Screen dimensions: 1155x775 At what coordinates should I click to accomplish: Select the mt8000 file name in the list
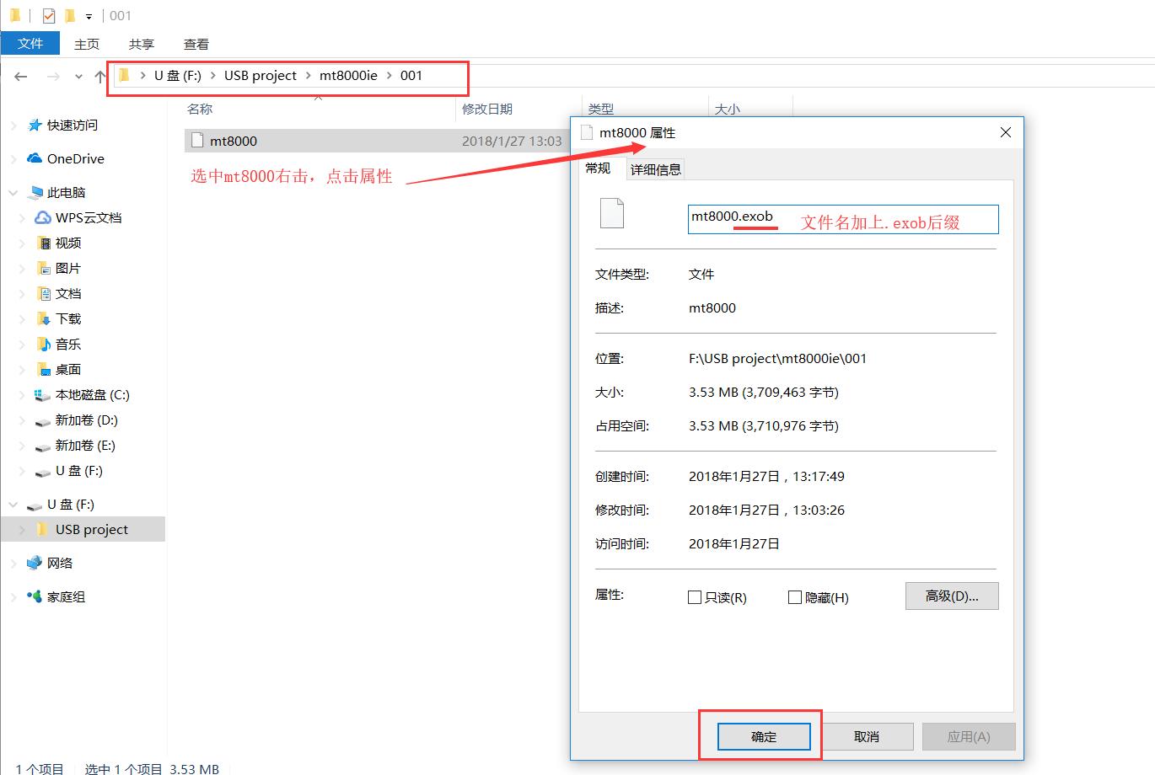(x=234, y=141)
